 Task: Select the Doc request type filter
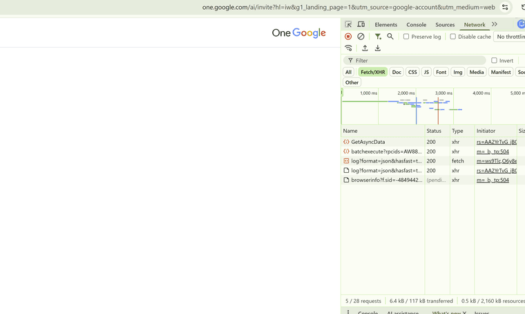397,72
